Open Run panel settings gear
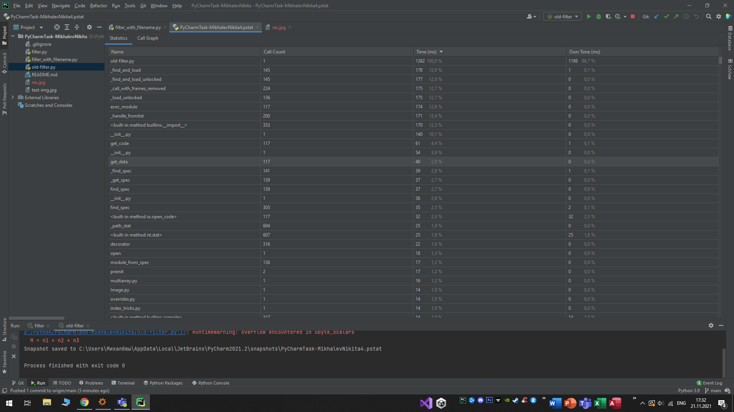 [711, 325]
